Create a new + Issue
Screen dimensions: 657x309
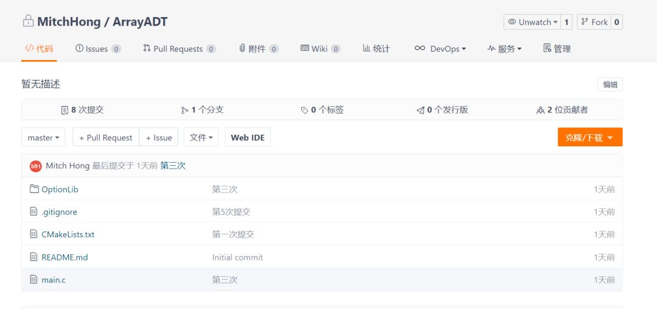159,137
